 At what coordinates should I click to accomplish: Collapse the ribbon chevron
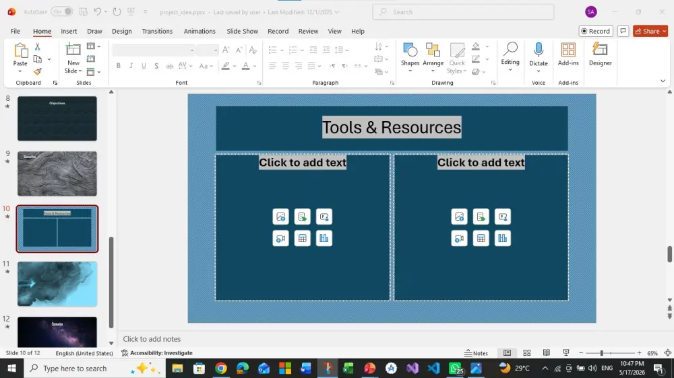[663, 81]
